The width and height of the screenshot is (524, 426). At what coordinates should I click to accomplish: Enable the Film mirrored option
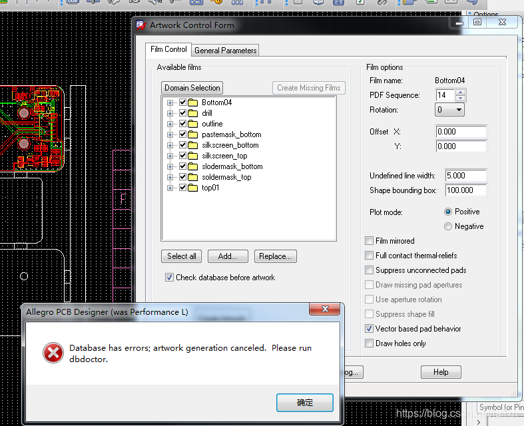coord(370,241)
